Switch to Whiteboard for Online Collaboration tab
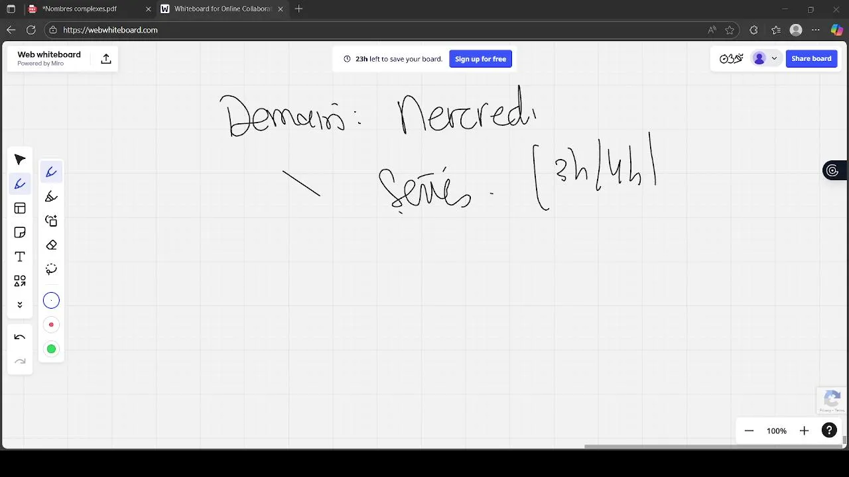Viewport: 849px width, 477px height. tap(223, 9)
